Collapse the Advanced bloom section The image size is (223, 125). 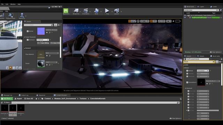click(x=185, y=88)
